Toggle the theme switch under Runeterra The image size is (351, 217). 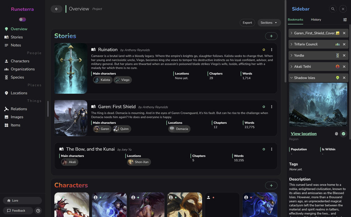tap(22, 20)
